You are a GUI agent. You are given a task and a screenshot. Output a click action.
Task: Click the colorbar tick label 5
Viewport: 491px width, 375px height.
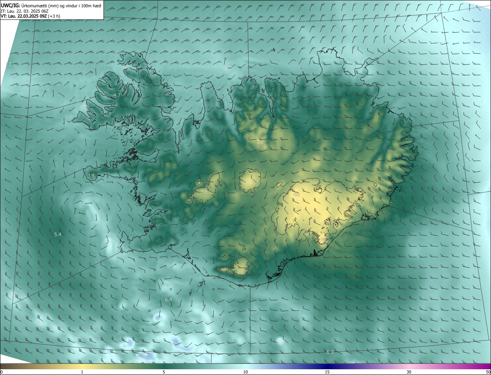pos(164,372)
